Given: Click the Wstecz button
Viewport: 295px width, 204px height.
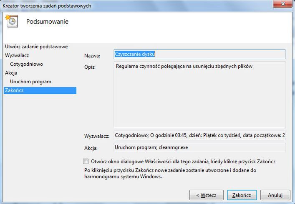Looking at the screenshot, I should [207, 195].
